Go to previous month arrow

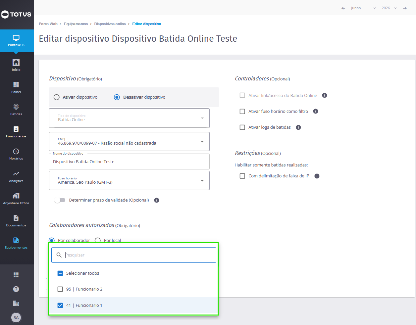[343, 8]
